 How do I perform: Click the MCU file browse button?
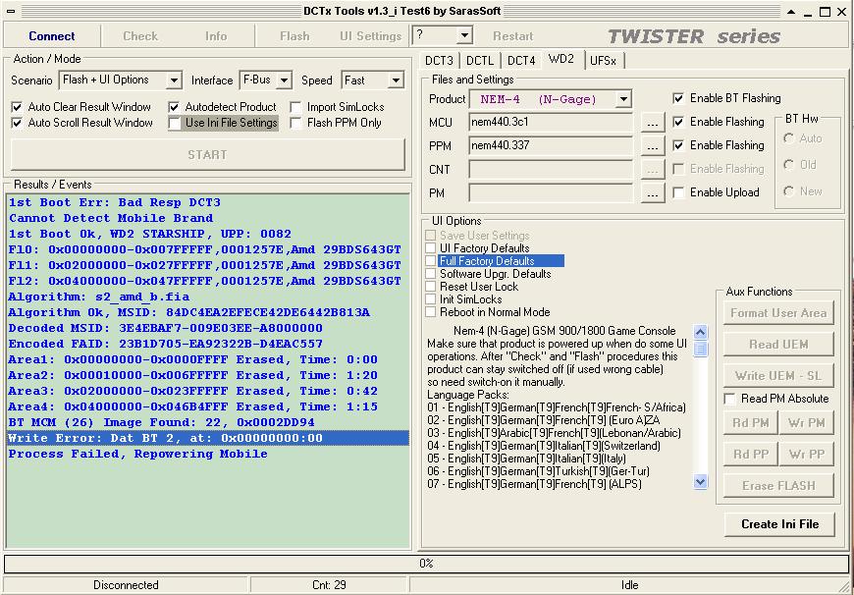tap(653, 123)
